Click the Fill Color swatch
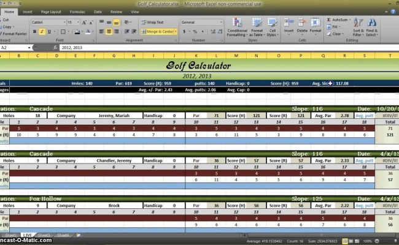The image size is (399, 245). coord(77,32)
